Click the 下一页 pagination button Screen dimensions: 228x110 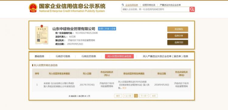tap(144, 96)
